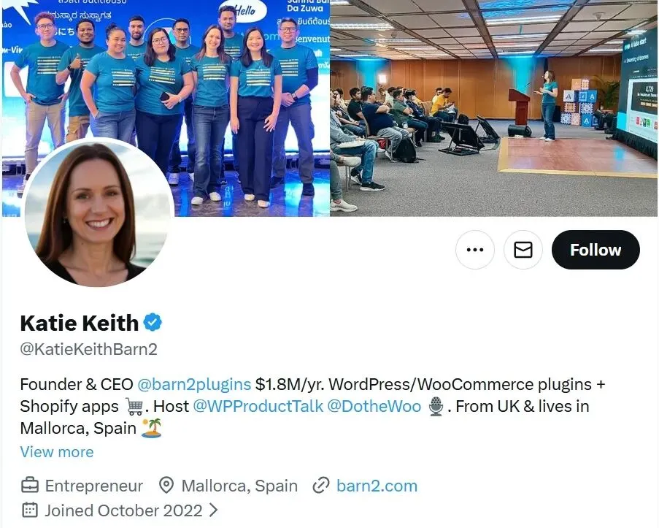
Task: Click the calendar joined-date icon
Action: (x=29, y=510)
